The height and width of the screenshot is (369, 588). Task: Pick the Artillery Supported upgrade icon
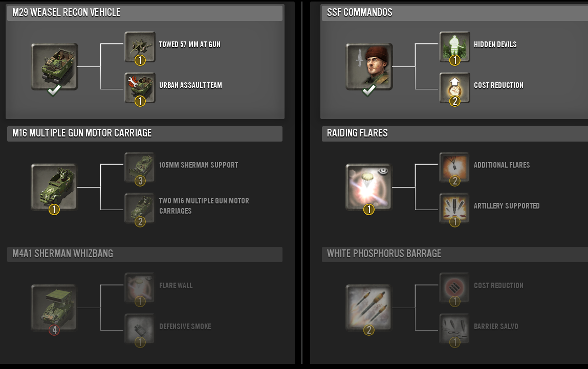coord(454,208)
